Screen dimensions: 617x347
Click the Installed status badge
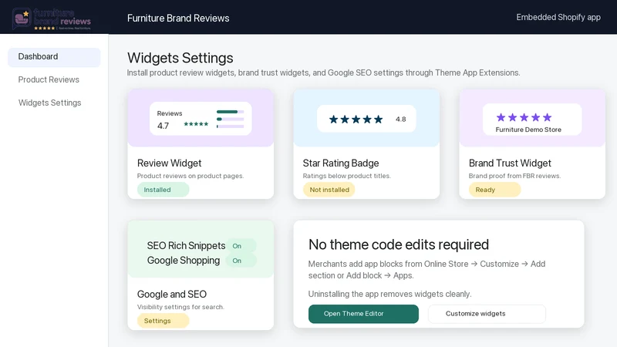[x=163, y=190]
